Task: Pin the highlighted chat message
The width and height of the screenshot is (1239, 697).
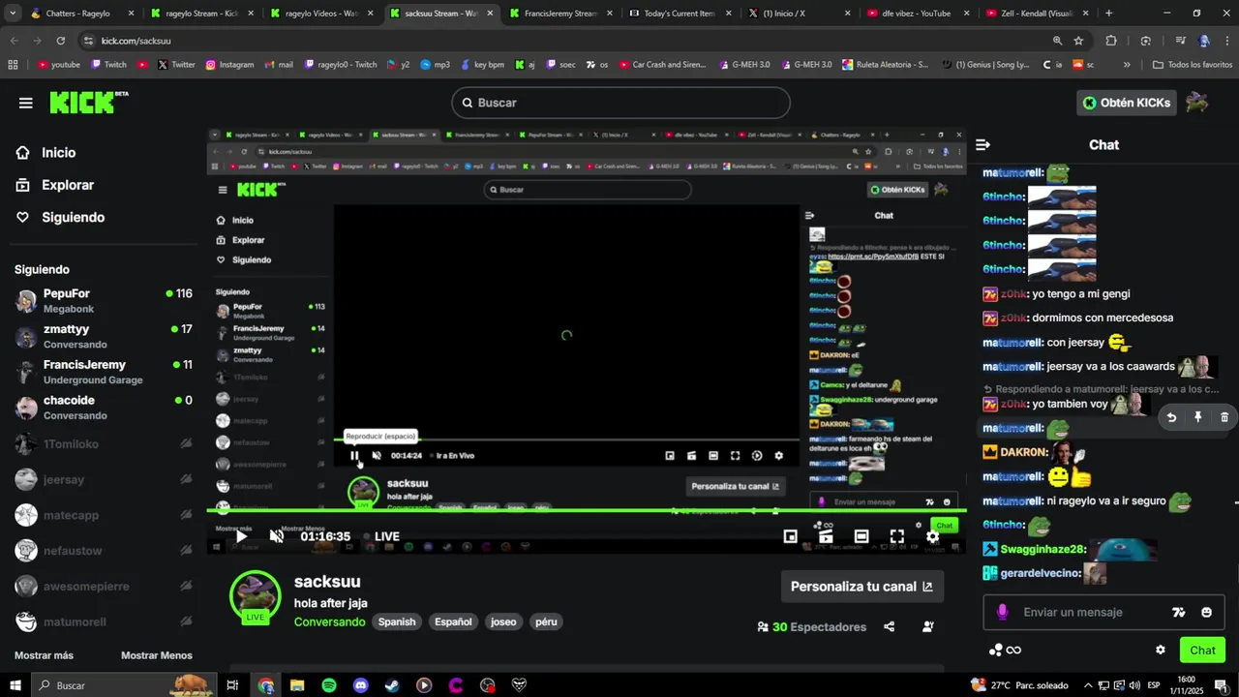Action: pyautogui.click(x=1197, y=417)
